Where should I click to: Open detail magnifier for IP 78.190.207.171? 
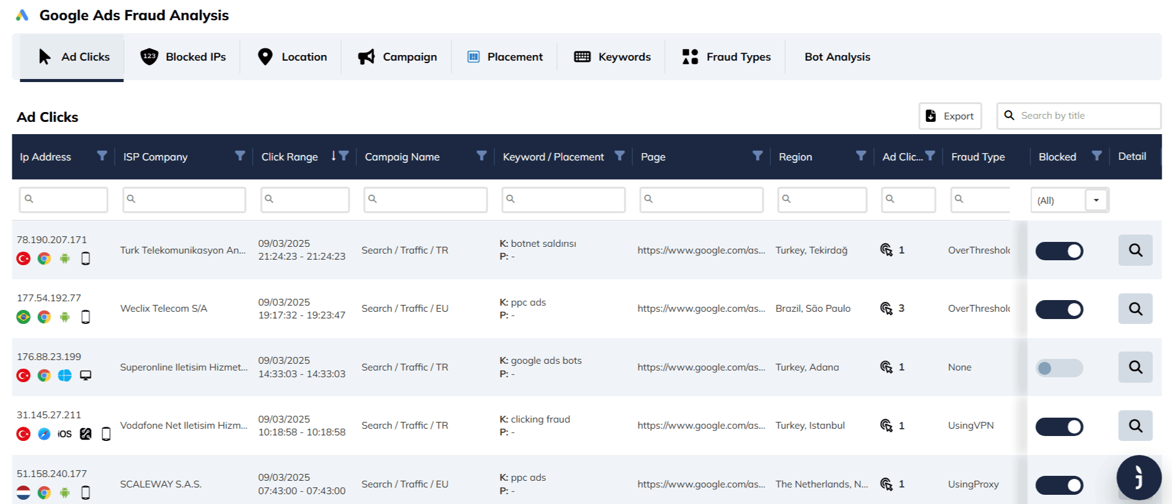tap(1135, 250)
